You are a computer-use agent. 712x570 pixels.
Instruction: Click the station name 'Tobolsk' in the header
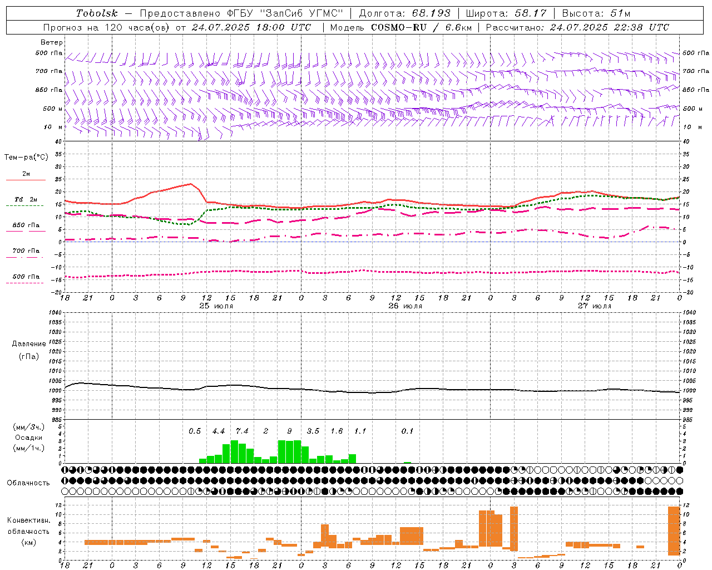tap(97, 13)
